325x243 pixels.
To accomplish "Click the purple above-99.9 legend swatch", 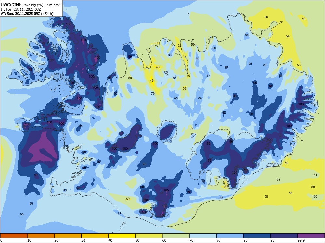I will click(311, 236).
